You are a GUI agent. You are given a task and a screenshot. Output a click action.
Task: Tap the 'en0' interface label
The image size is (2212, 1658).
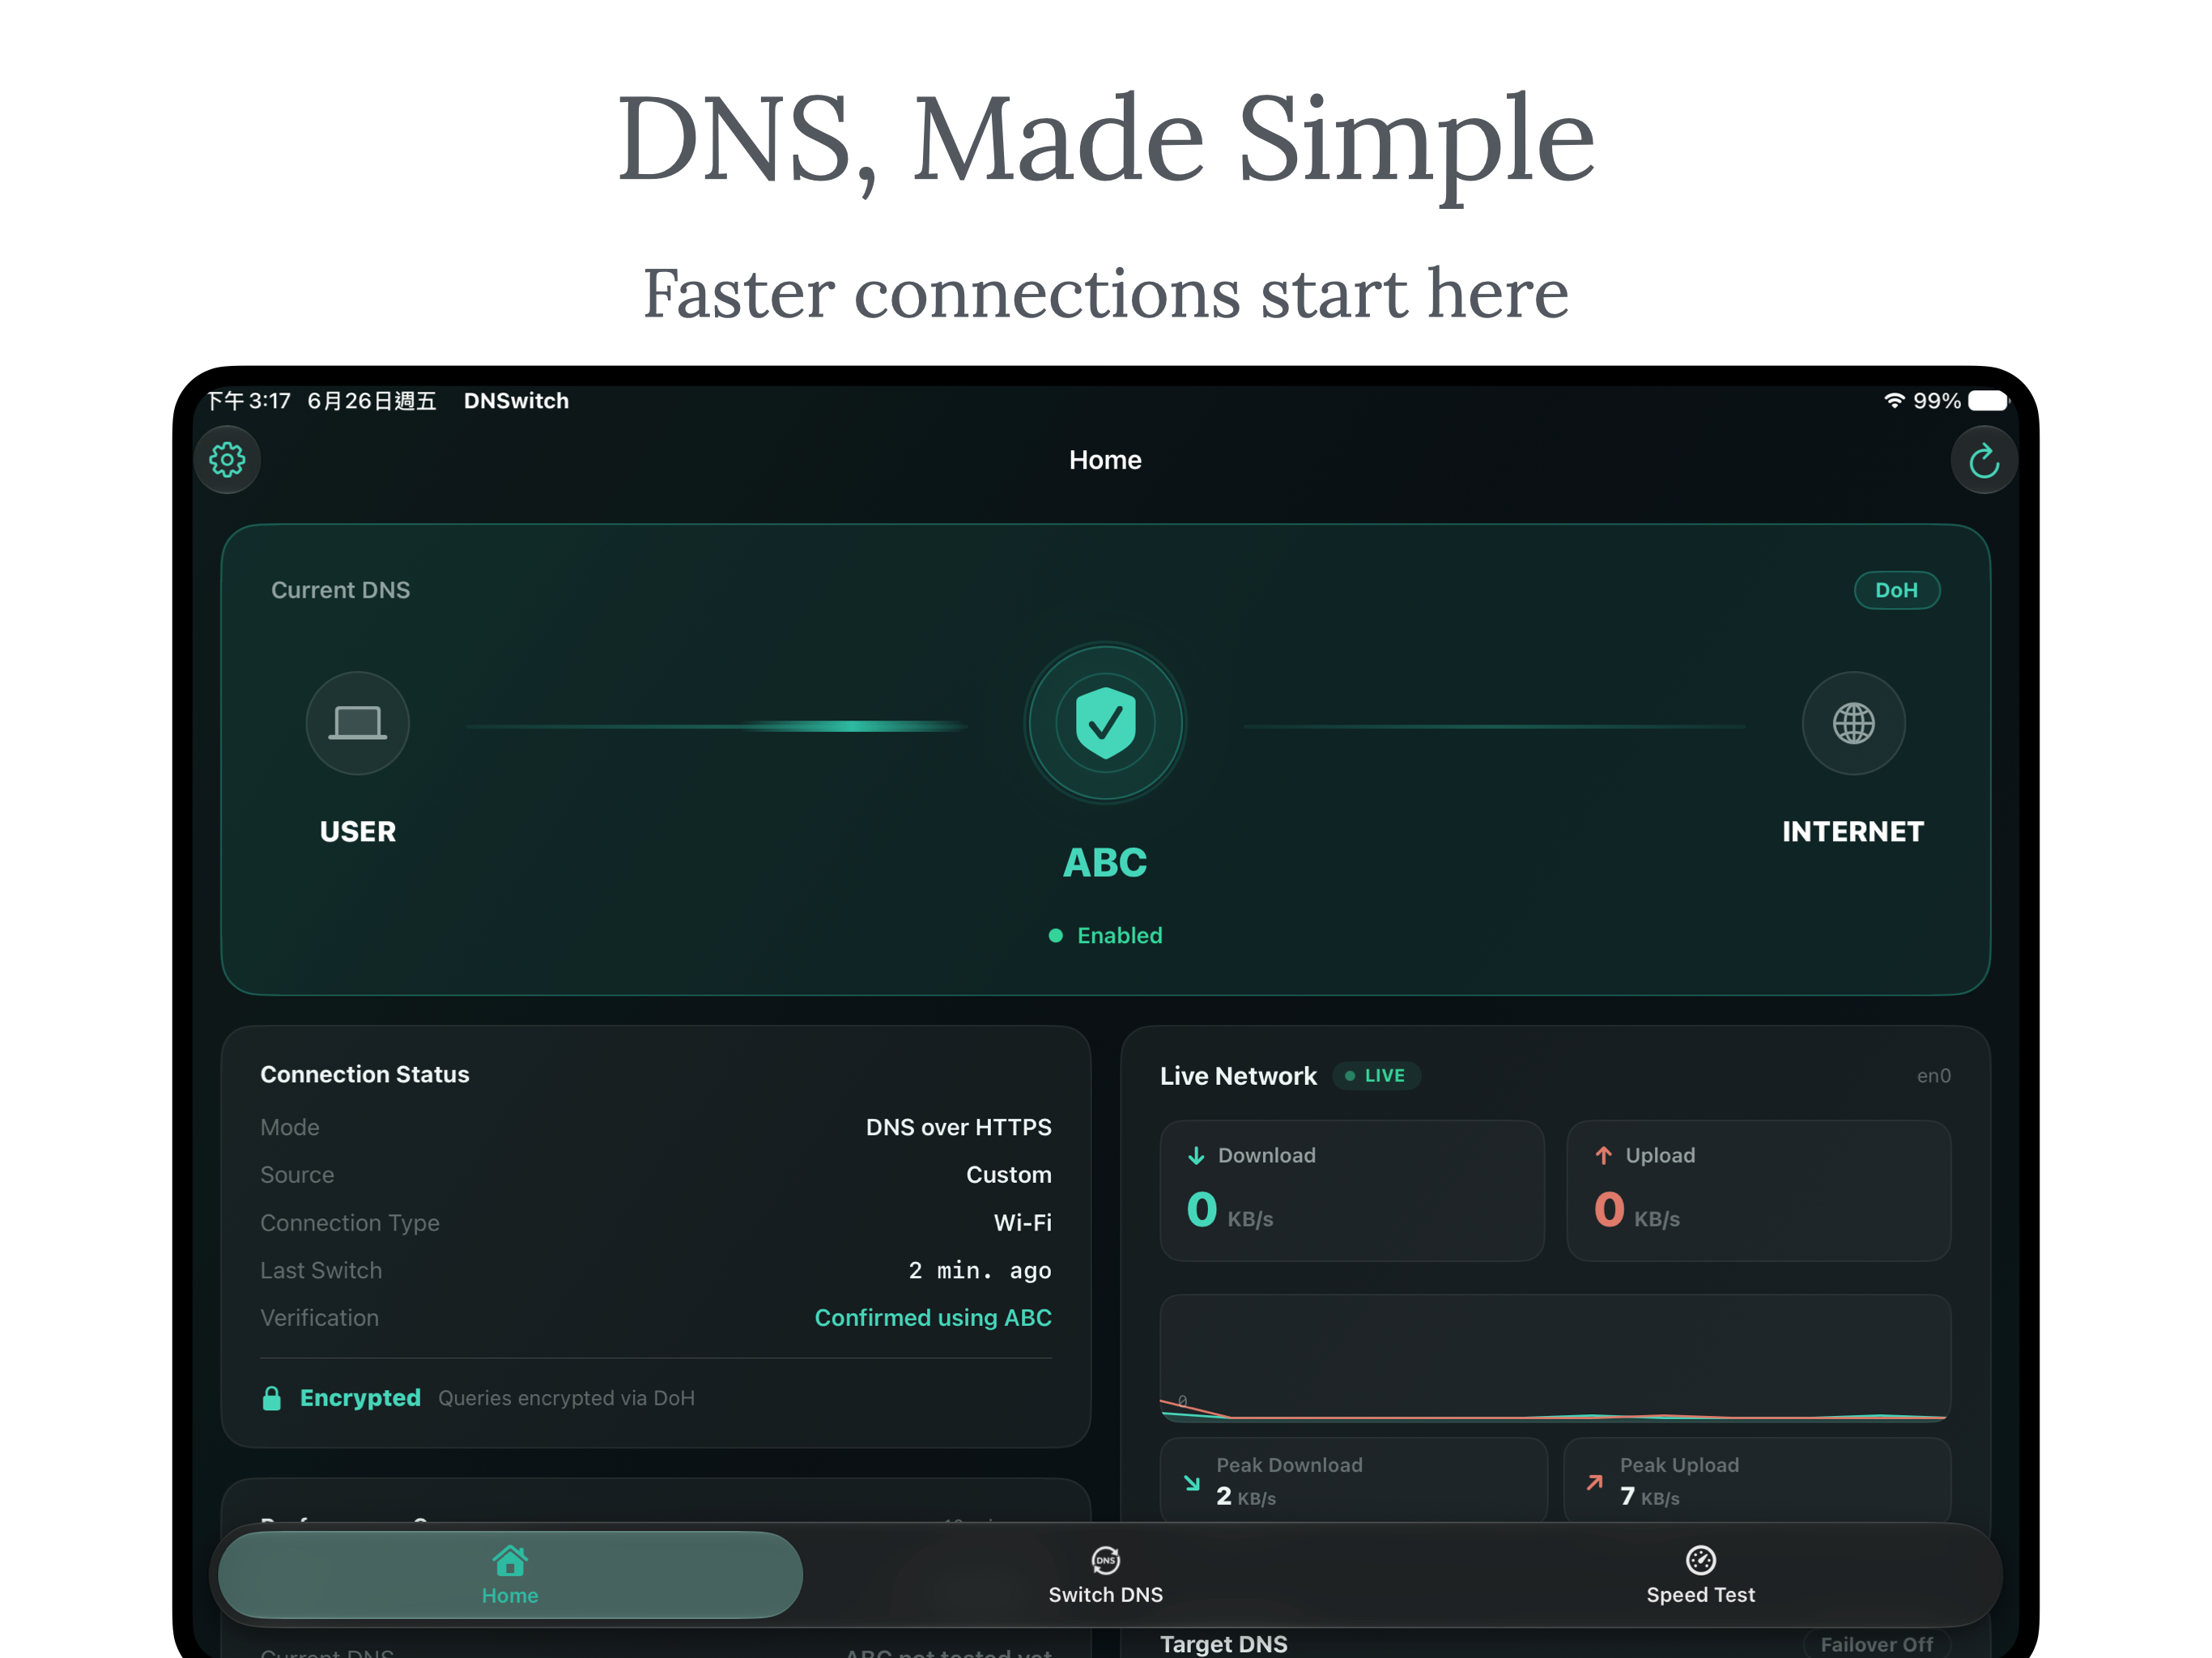[x=1933, y=1076]
